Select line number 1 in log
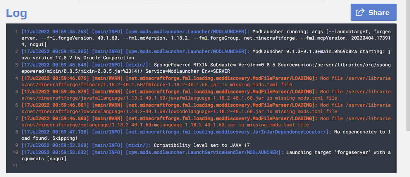Viewport: 410px width, 177px height. point(16,31)
